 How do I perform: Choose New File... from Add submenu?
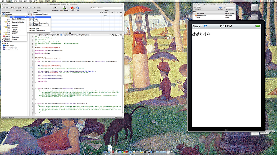point(39,17)
